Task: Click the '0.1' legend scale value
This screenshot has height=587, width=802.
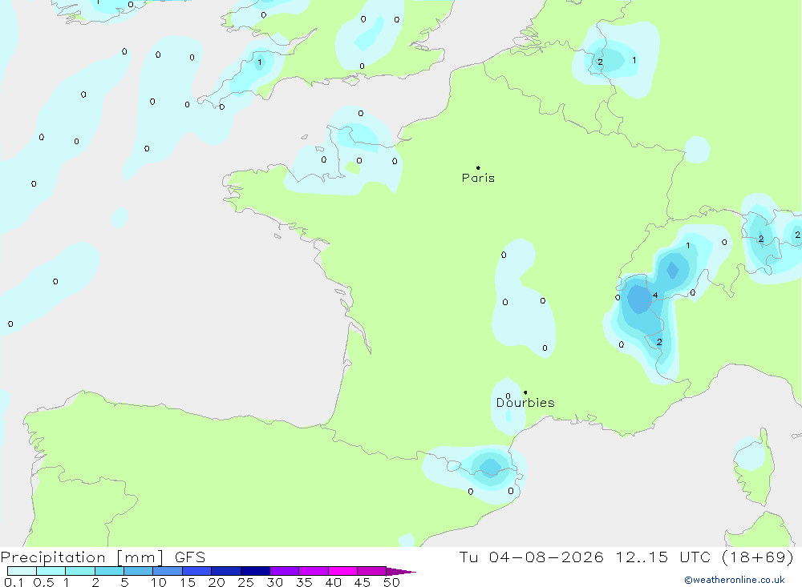Action: (x=14, y=582)
